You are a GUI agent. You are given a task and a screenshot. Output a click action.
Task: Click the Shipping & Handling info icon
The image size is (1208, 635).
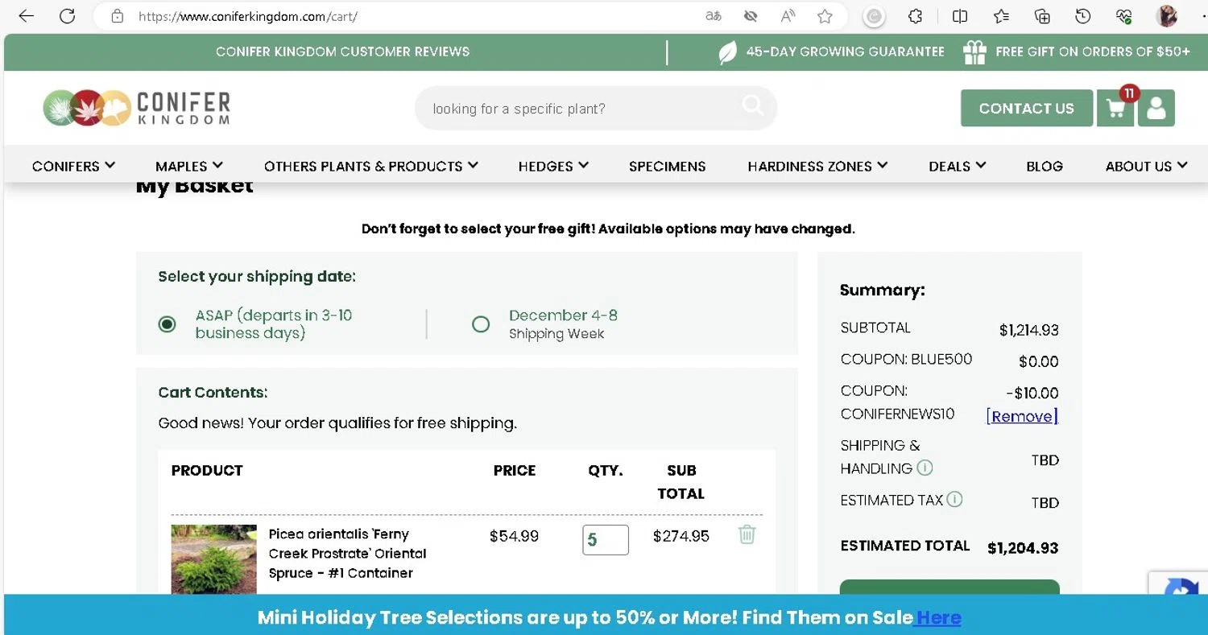925,468
